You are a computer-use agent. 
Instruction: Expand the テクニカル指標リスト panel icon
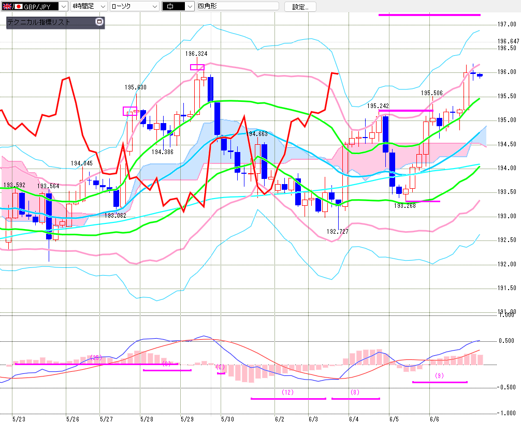pos(99,22)
